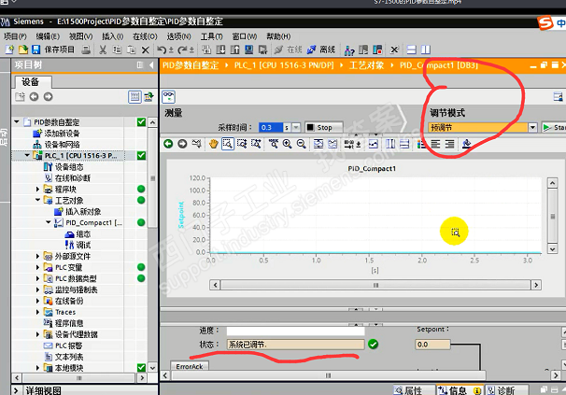
Task: Click the Save project disk icon
Action: coord(36,49)
